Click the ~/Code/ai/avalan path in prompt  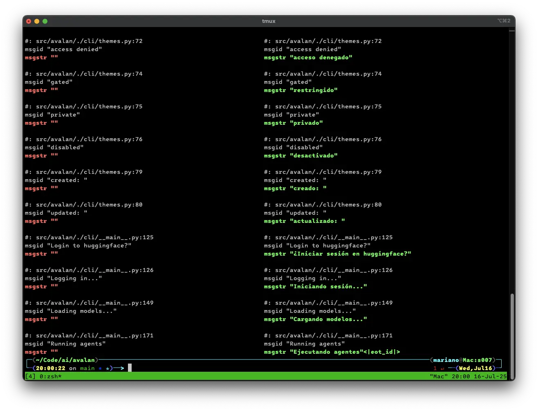pos(65,360)
